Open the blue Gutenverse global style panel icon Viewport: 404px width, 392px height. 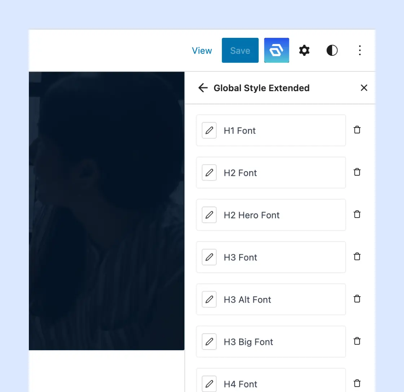point(276,50)
